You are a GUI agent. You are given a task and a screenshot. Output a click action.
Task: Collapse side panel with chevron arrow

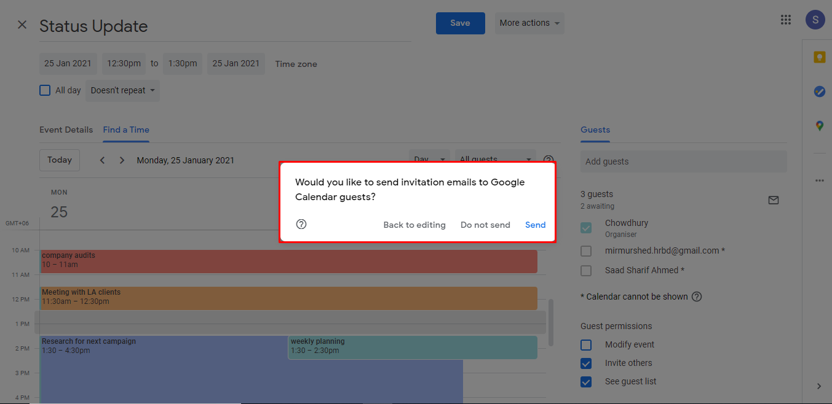818,386
